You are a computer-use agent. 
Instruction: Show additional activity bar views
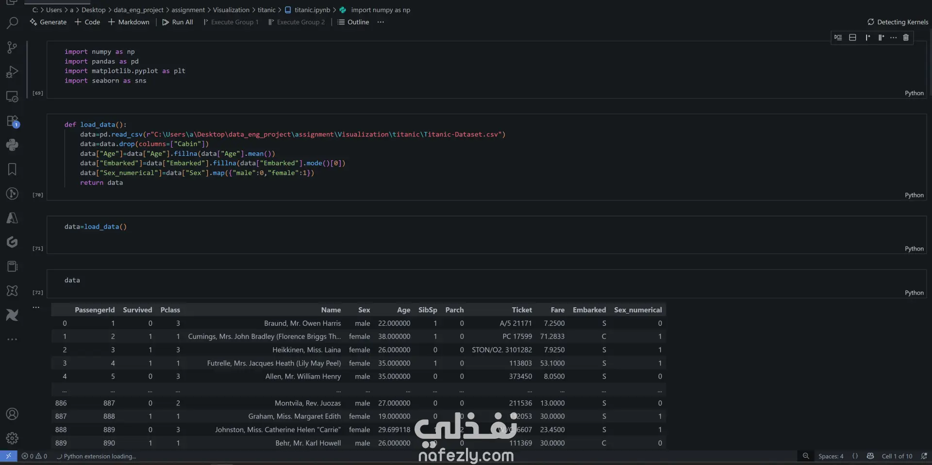[12, 339]
